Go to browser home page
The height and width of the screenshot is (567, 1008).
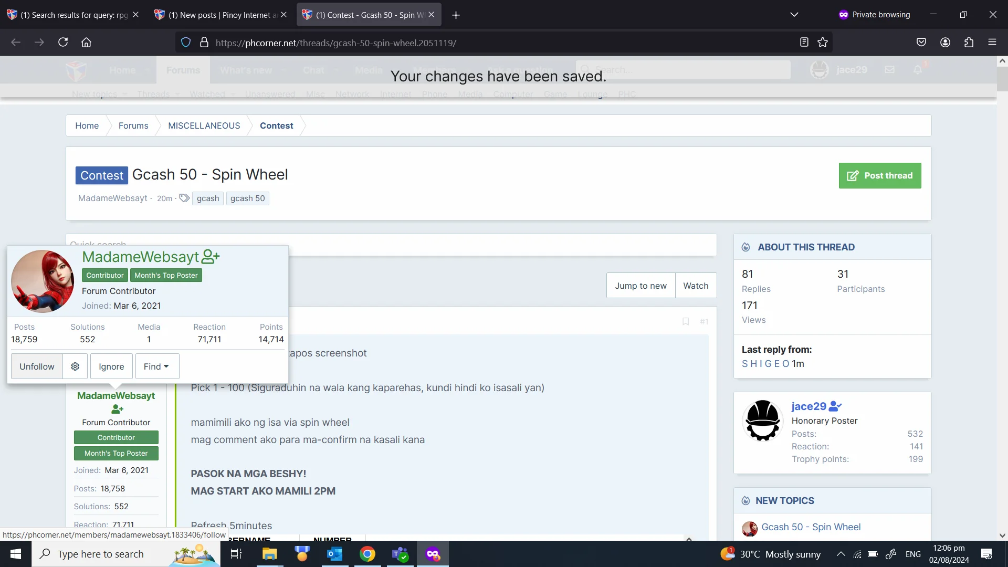pos(86,43)
